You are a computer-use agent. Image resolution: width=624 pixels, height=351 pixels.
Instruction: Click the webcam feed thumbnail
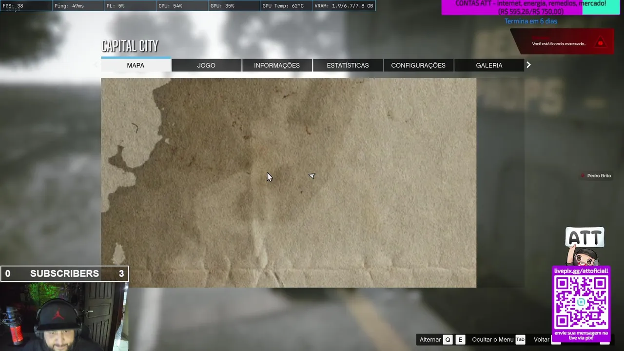[64, 316]
